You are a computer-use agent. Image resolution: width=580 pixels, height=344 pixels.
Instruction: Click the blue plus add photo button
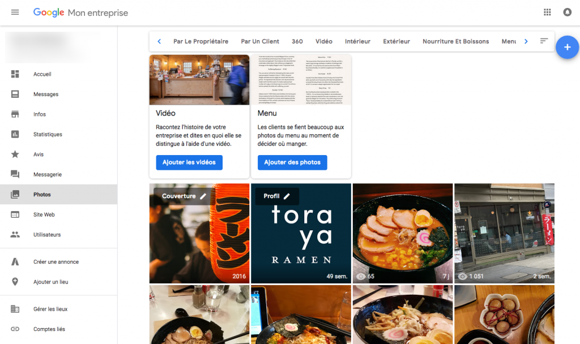coord(567,48)
